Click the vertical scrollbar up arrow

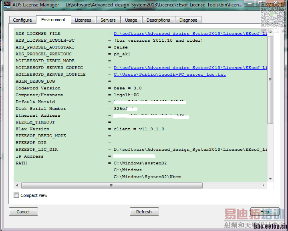[270, 32]
